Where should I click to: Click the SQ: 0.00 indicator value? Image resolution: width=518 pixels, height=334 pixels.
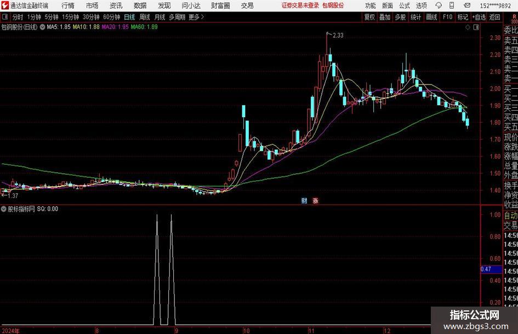pyautogui.click(x=47, y=209)
